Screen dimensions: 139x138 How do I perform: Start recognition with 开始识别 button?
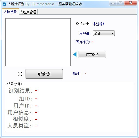click(x=44, y=74)
